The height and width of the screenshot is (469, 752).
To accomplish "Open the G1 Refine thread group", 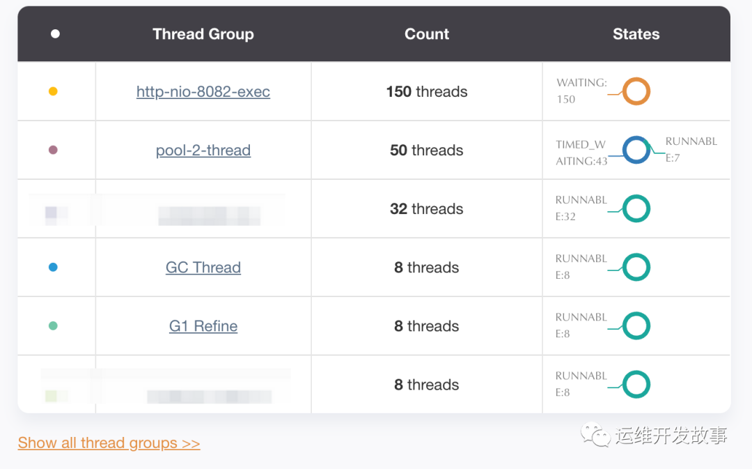I will pos(203,326).
